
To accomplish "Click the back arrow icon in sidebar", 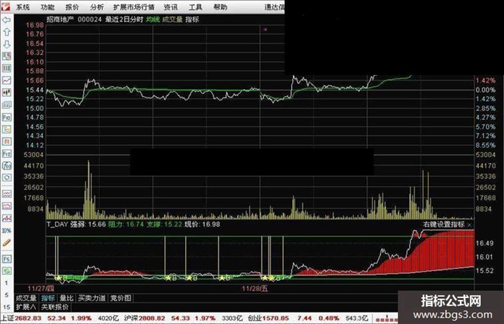I will pos(6,20).
